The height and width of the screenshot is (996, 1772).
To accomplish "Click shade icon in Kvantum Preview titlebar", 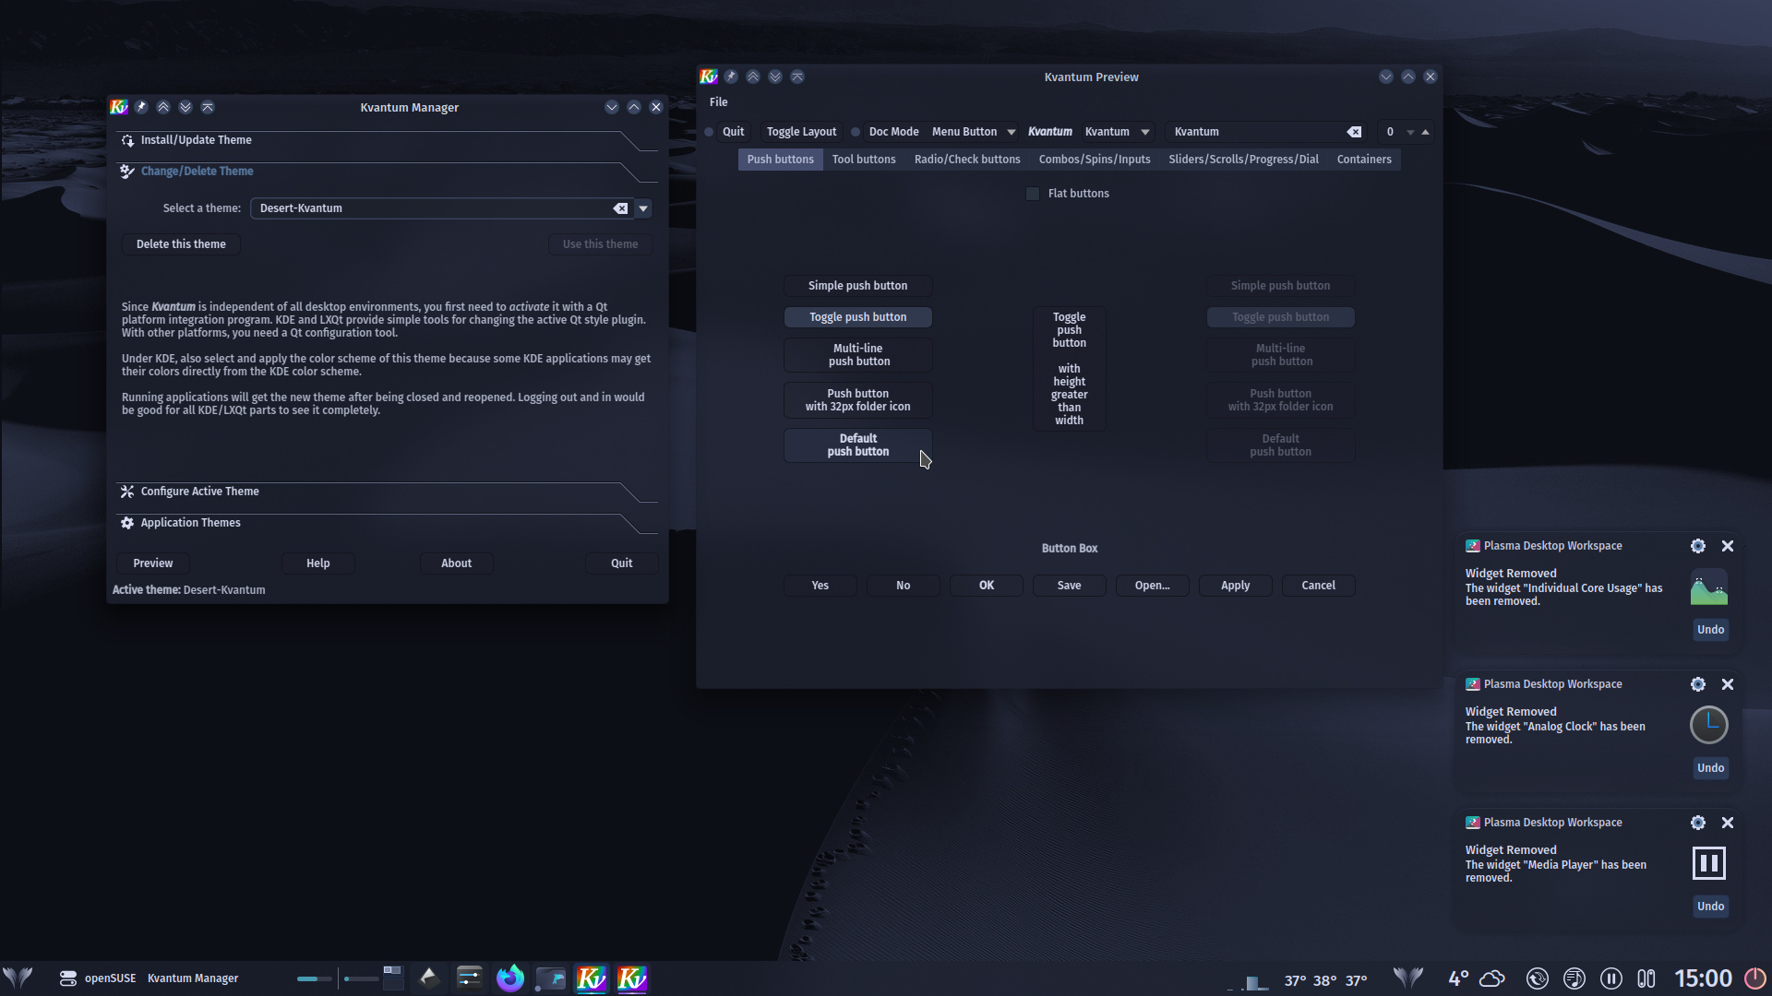I will pos(797,77).
